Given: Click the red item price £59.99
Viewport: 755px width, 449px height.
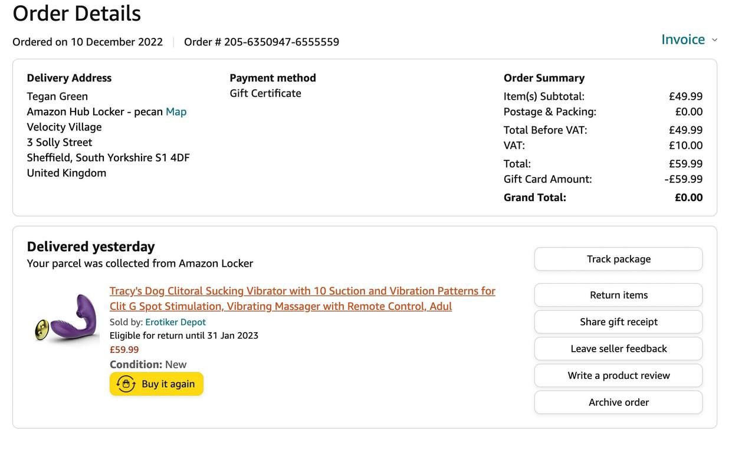Looking at the screenshot, I should click(124, 349).
